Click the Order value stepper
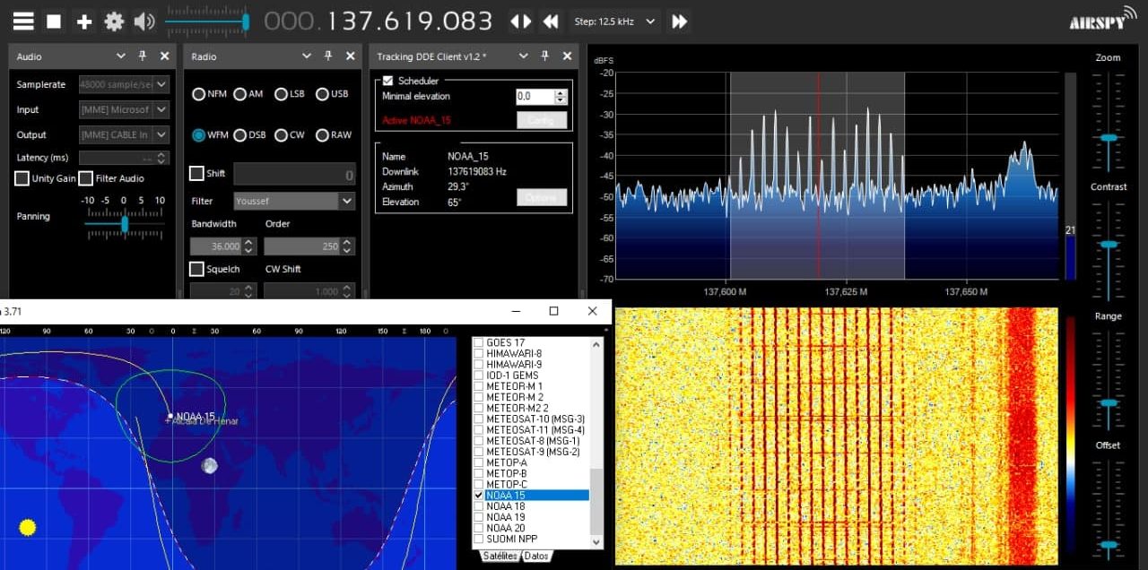The width and height of the screenshot is (1148, 570). click(x=348, y=246)
